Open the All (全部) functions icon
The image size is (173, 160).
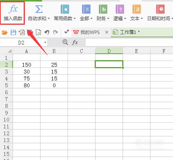click(86, 9)
